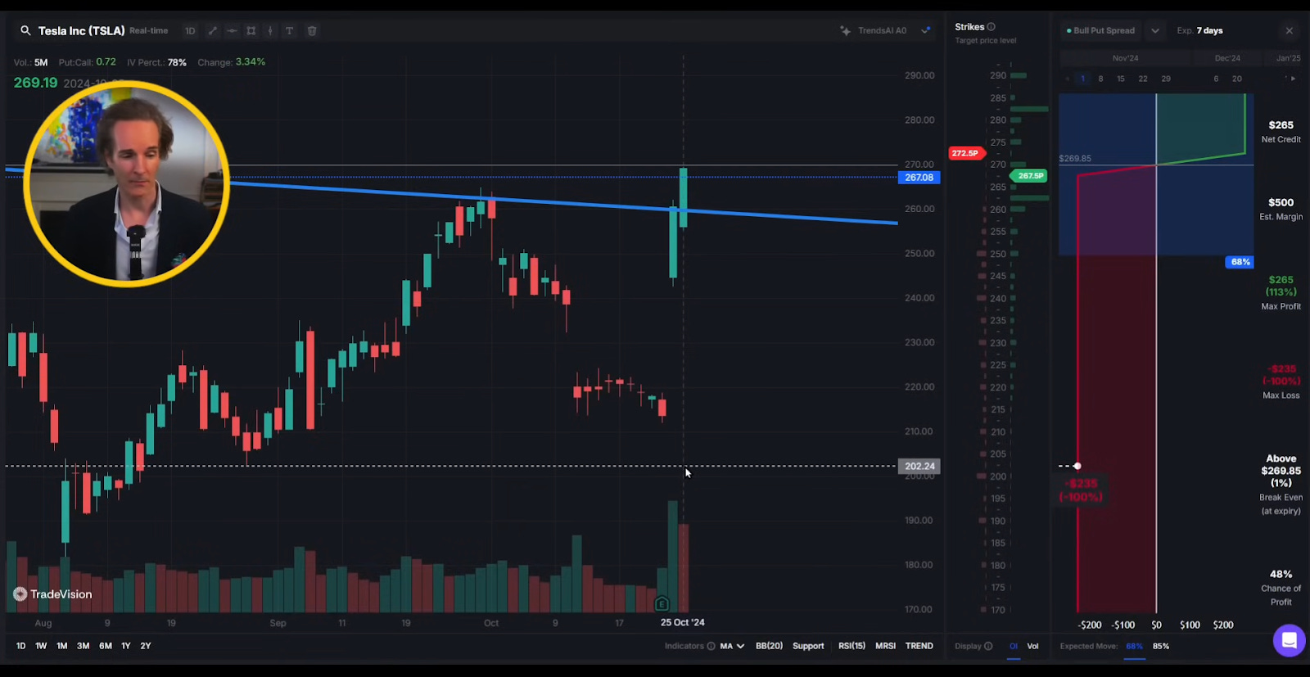Viewport: 1310px width, 677px height.
Task: Switch strikes display to OI
Action: pyautogui.click(x=1014, y=646)
